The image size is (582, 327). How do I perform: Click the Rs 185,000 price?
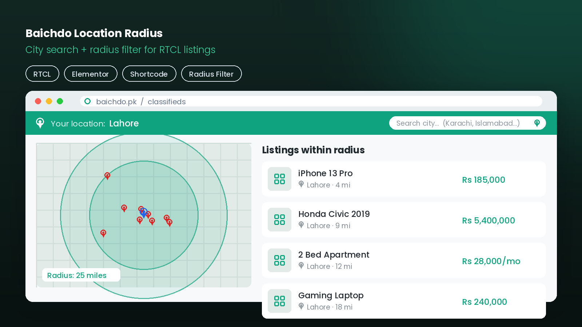(x=483, y=180)
